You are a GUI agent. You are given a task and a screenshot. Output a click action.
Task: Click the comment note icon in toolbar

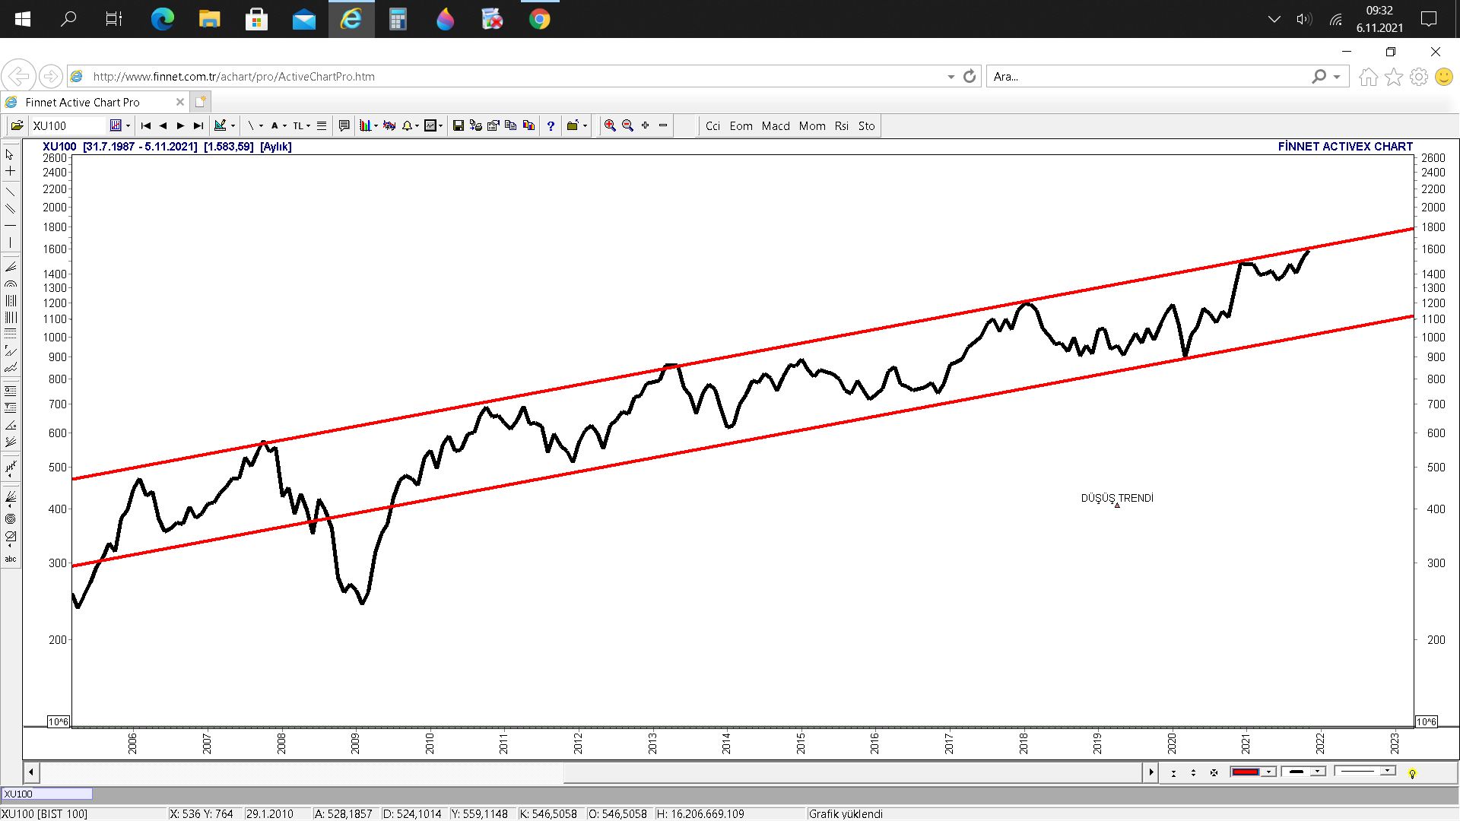pos(344,125)
